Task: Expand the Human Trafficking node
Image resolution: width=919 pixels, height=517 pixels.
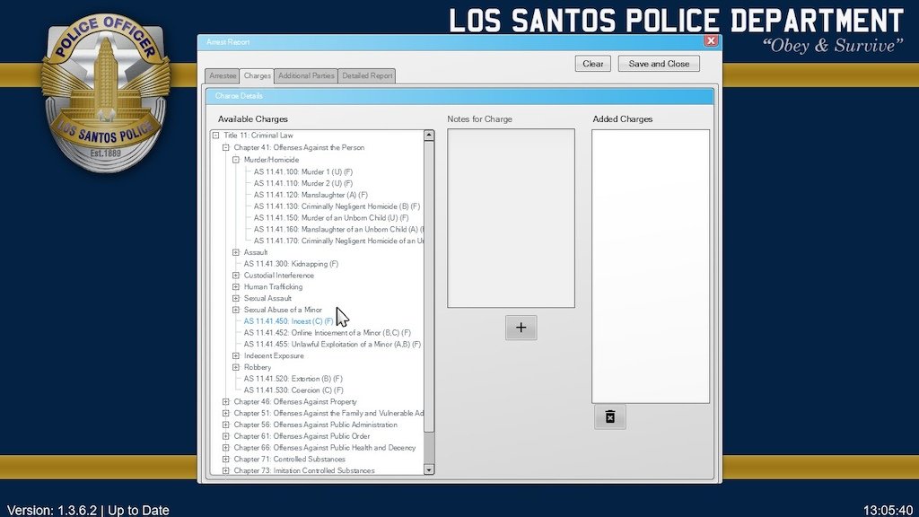Action: pos(236,287)
